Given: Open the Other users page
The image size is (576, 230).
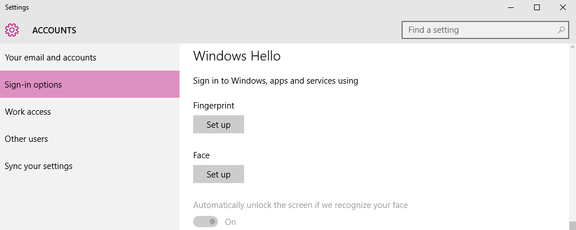Looking at the screenshot, I should [x=89, y=139].
